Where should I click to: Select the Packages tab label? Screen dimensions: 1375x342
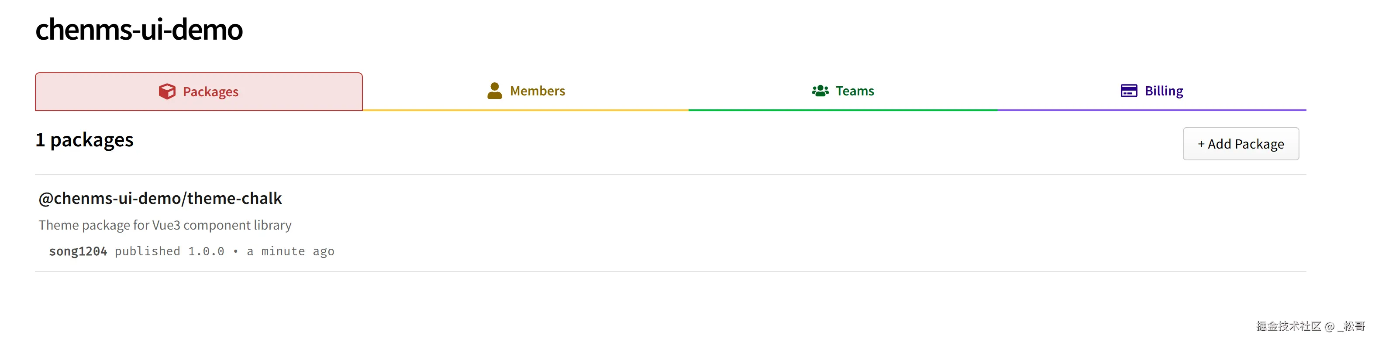pyautogui.click(x=210, y=92)
